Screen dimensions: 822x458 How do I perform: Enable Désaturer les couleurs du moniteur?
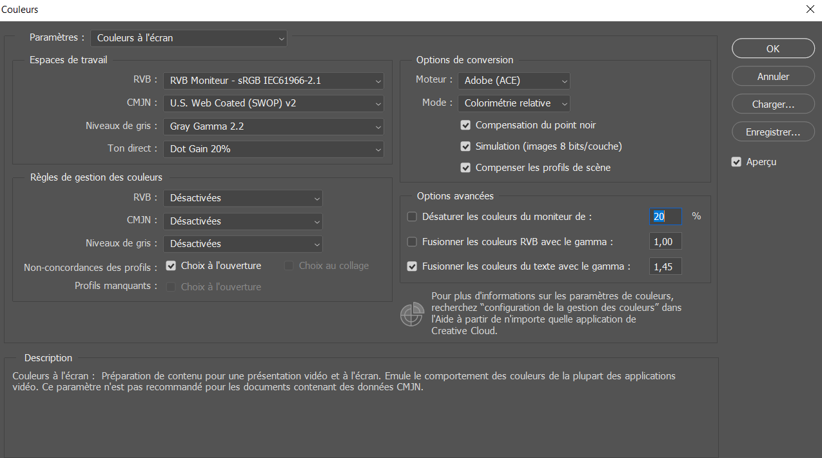(x=412, y=217)
